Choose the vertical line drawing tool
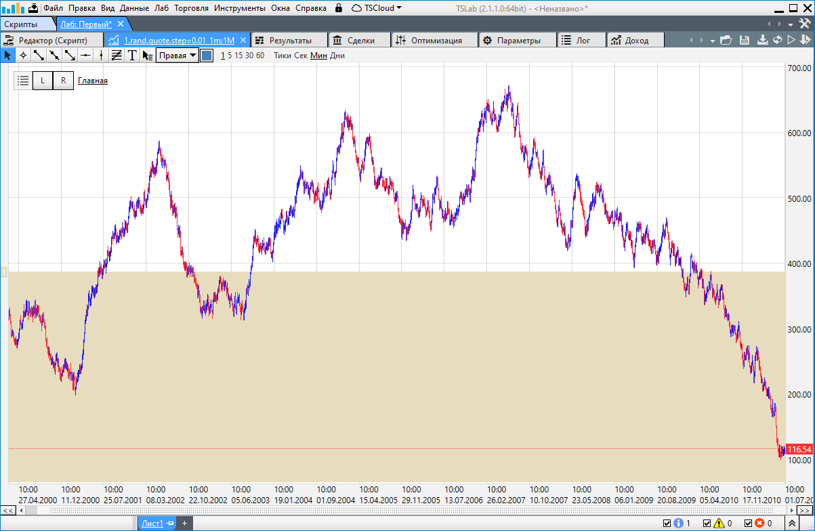This screenshot has width=815, height=531. coord(101,56)
